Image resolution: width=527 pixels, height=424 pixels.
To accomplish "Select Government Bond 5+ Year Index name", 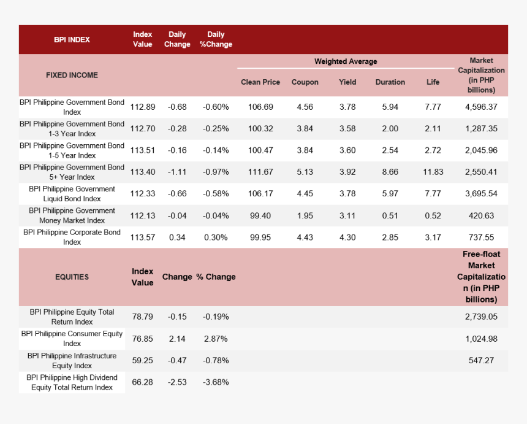I will pyautogui.click(x=72, y=172).
